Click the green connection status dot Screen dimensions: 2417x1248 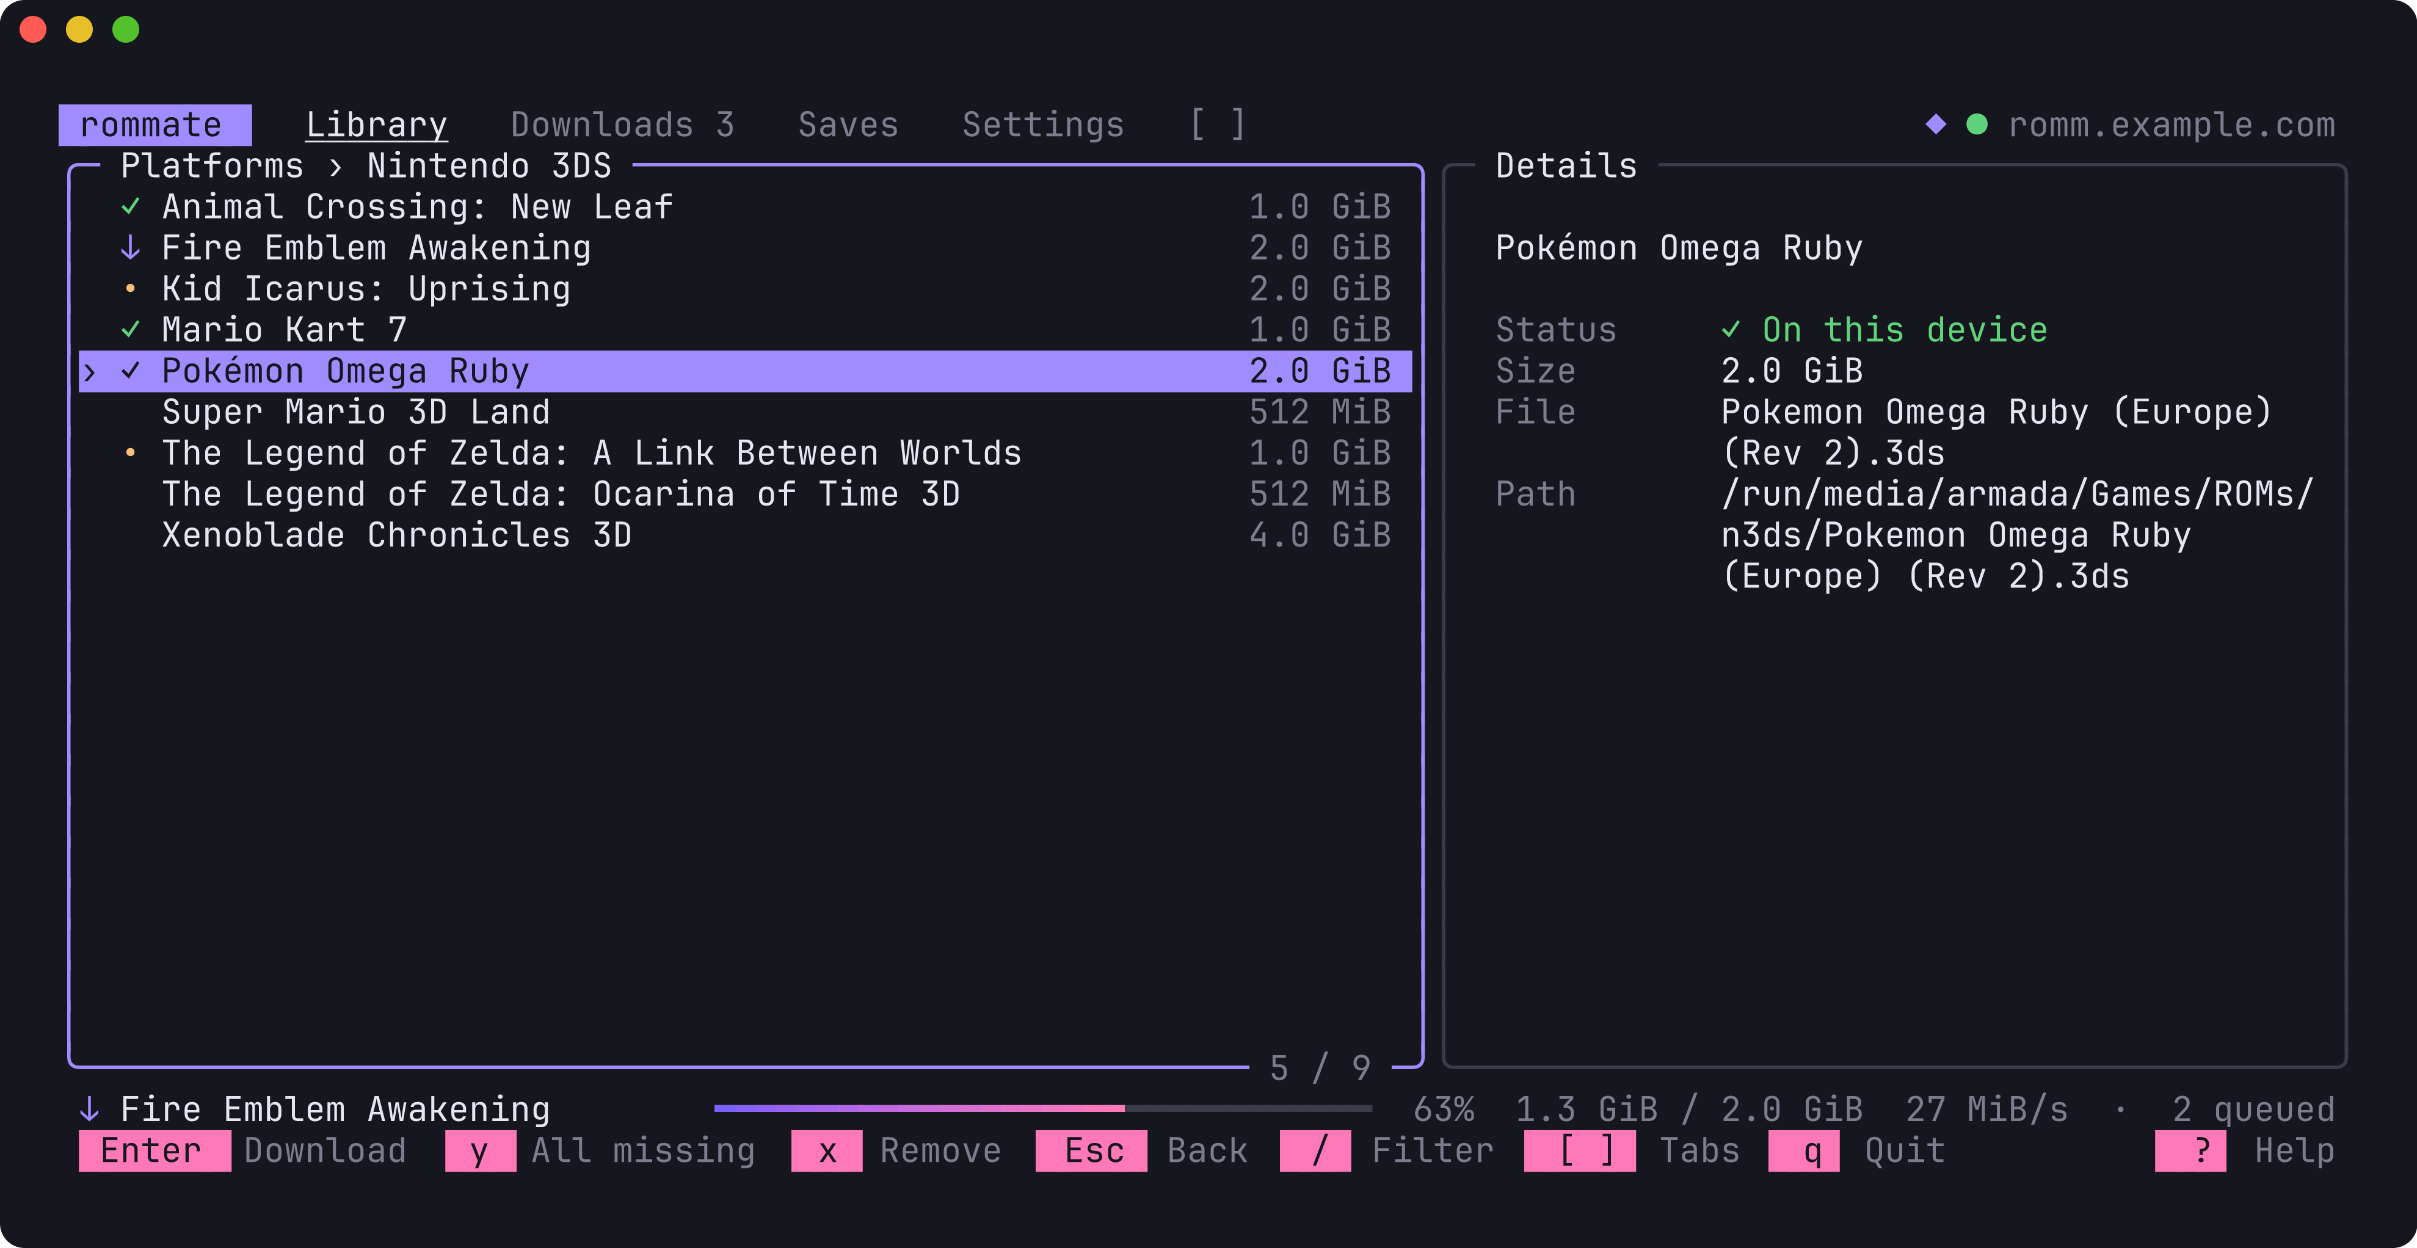(x=1977, y=124)
